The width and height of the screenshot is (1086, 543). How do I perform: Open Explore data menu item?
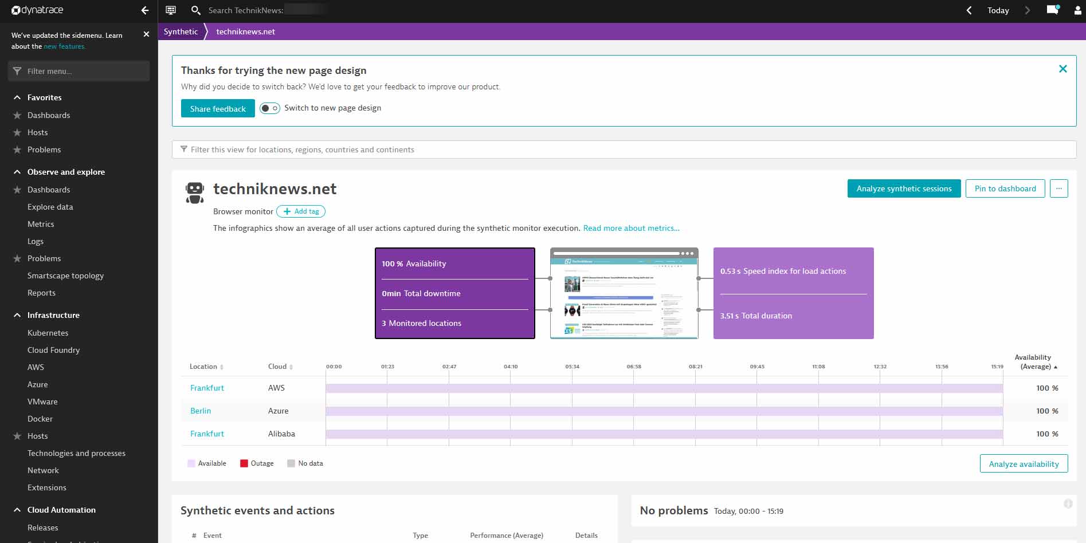[x=50, y=207]
